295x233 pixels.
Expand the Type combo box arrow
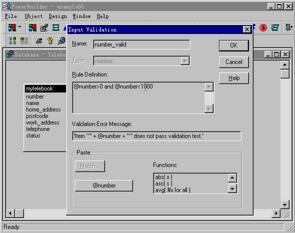[185, 61]
